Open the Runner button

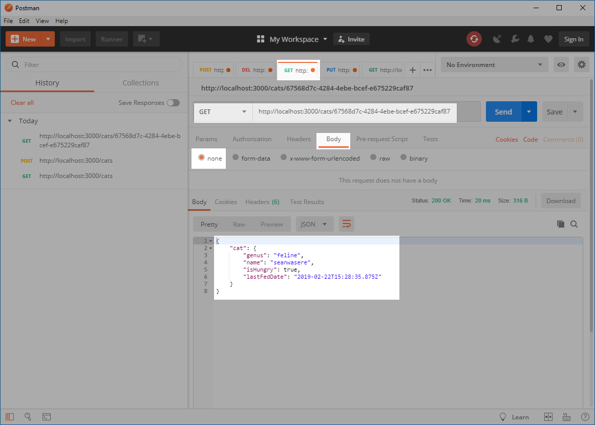click(112, 39)
